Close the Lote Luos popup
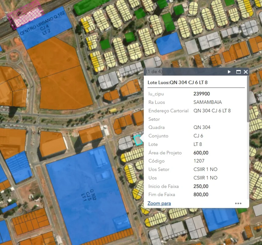This screenshot has height=245, width=262. click(246, 72)
